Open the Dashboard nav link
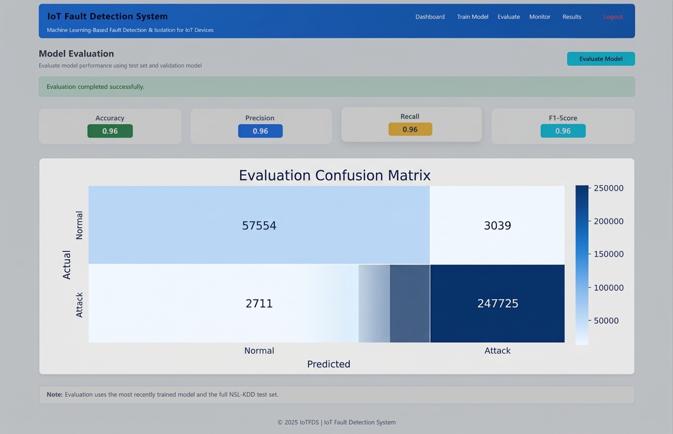Image resolution: width=673 pixels, height=434 pixels. pyautogui.click(x=430, y=17)
